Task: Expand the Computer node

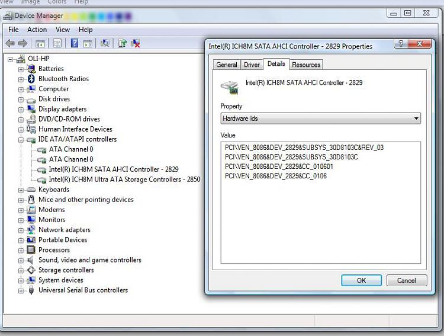Action: (21, 89)
